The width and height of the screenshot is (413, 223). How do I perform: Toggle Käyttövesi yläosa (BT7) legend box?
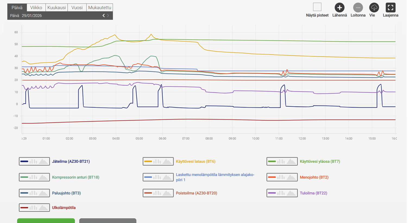(x=282, y=161)
